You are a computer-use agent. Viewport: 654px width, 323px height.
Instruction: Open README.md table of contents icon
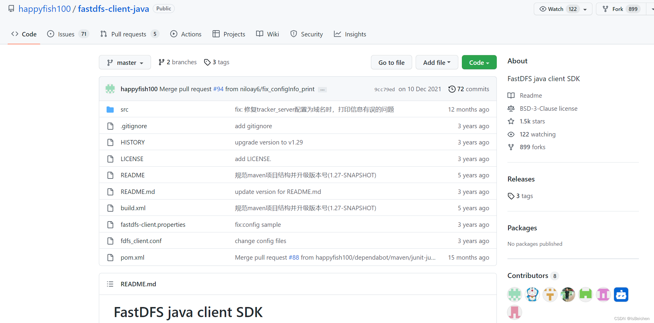pos(110,284)
